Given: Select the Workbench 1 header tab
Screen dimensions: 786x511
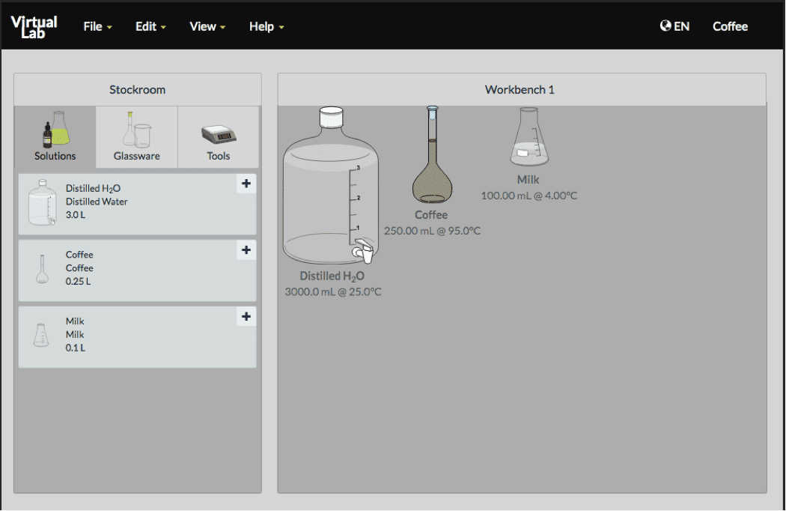Looking at the screenshot, I should point(520,90).
